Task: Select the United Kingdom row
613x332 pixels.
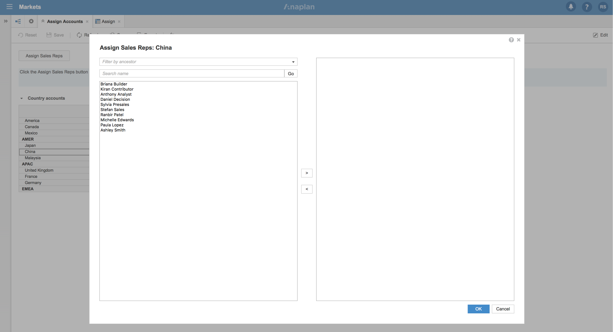Action: [54, 170]
